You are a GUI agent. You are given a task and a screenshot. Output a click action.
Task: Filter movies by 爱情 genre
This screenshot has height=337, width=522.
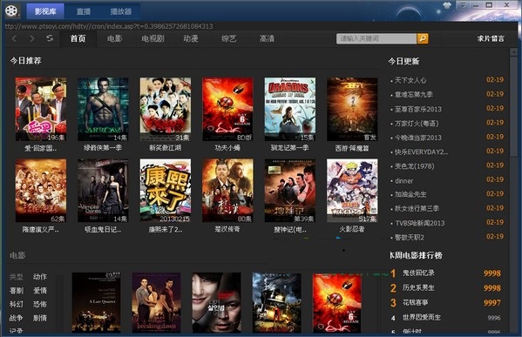coord(40,291)
